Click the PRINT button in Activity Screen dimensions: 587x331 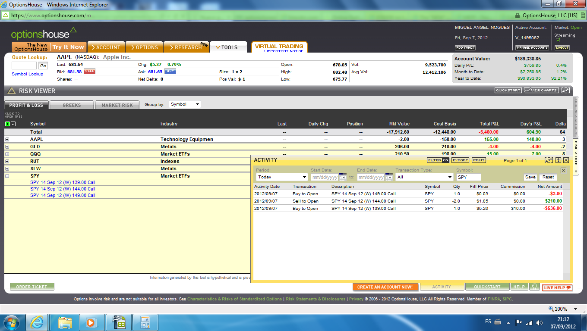479,160
